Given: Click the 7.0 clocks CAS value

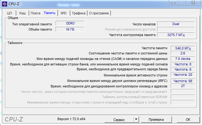Looking at the screenshot, I should 183,59.
